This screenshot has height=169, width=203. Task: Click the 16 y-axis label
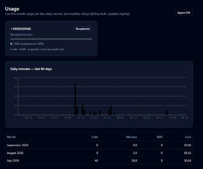(15, 78)
